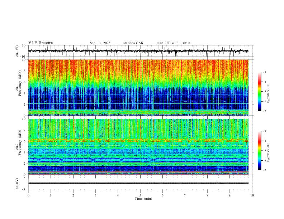Click the '-7' label on lower colorbar

tap(264, 170)
